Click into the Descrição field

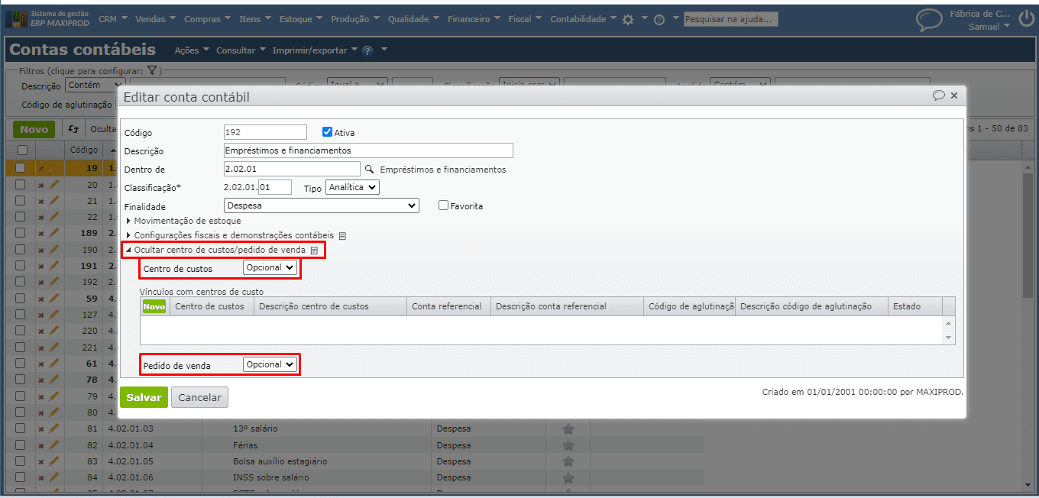368,150
